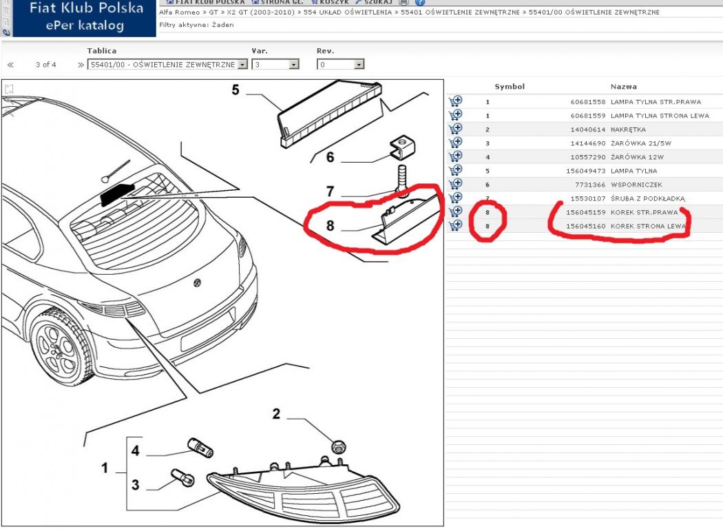Viewport: 723px width, 529px height.
Task: Click the Symbol column header
Action: click(x=510, y=87)
